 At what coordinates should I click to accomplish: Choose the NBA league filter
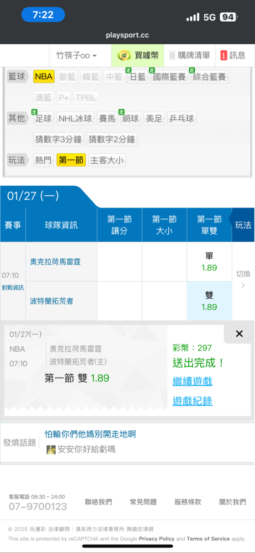44,76
